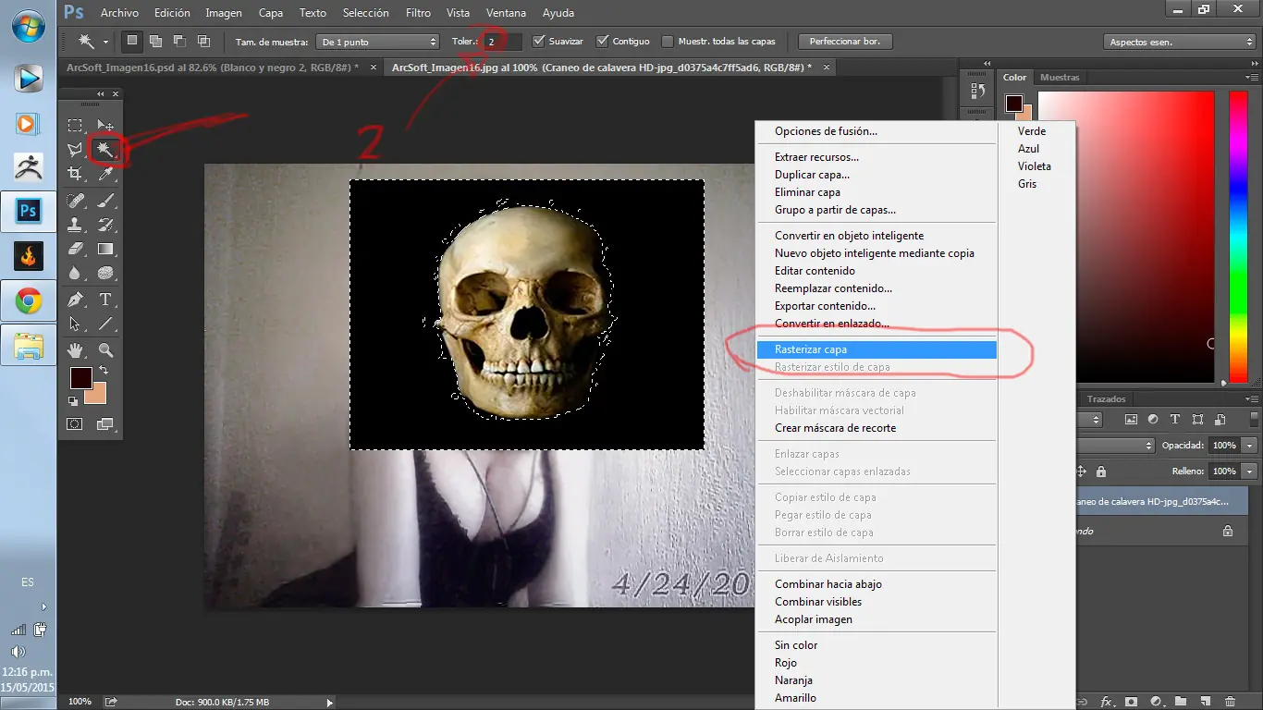This screenshot has height=710, width=1263.
Task: Click the trash icon to delete layer
Action: point(1230,701)
